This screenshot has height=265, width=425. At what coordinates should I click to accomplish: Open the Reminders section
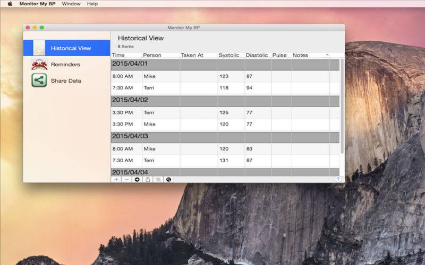(67, 64)
